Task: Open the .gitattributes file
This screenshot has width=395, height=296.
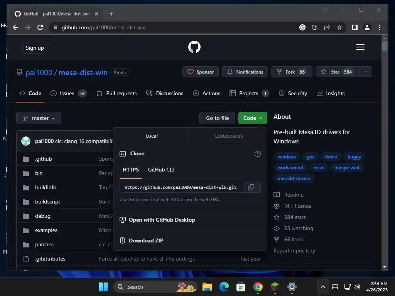Action: click(x=50, y=259)
